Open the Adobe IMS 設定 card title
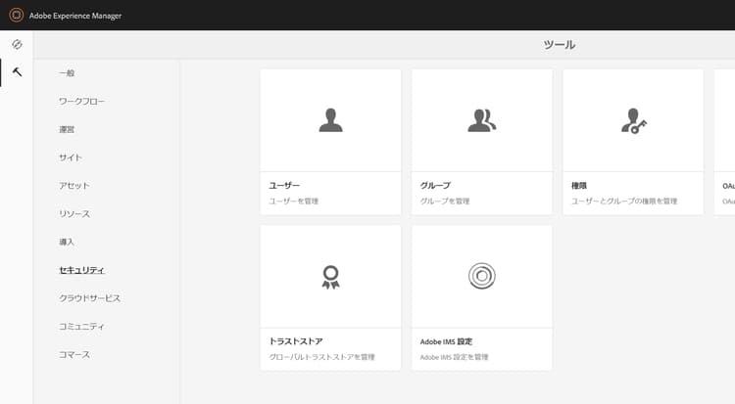735x404 pixels. pyautogui.click(x=446, y=341)
